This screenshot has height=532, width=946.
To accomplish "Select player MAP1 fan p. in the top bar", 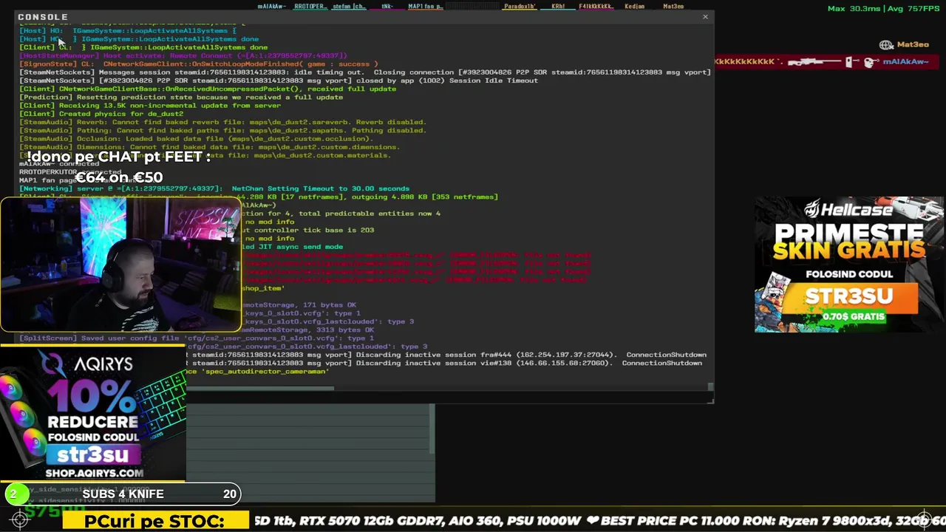I will point(426,6).
